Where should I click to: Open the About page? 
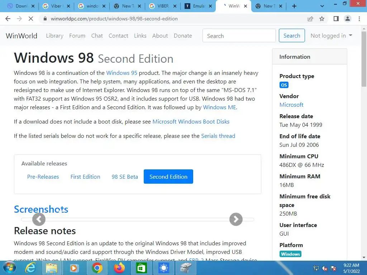pos(160,36)
